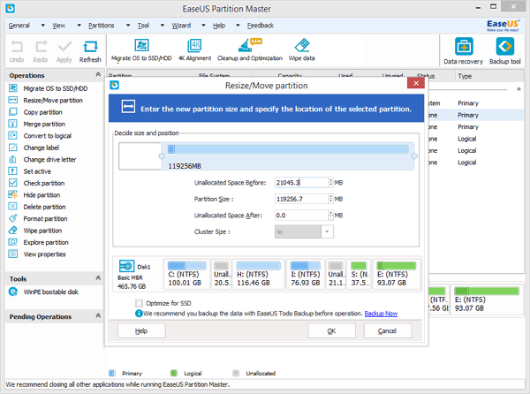Open the Partitions menu dropdown arrow

click(x=128, y=26)
